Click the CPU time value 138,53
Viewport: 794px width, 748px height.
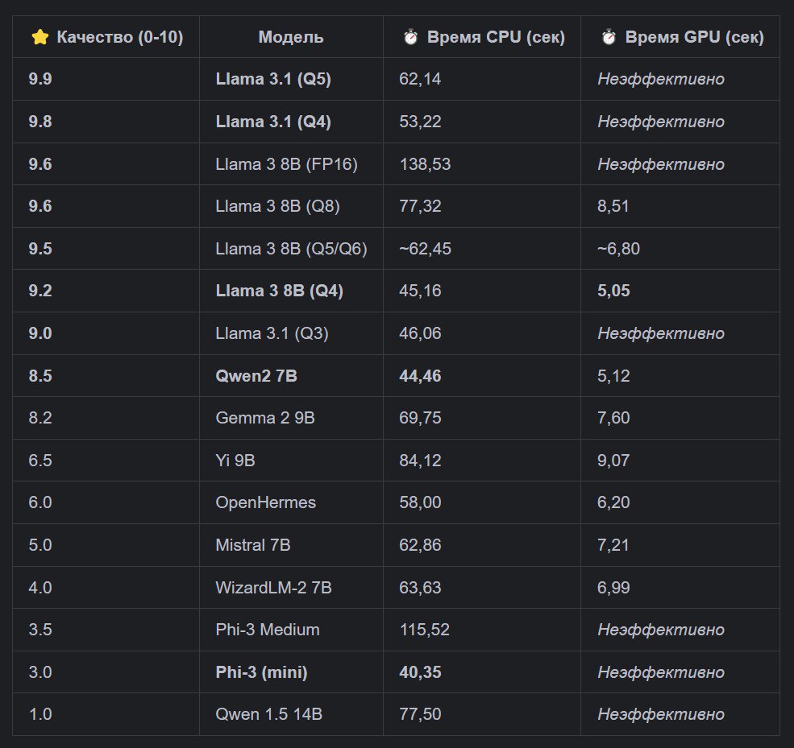425,164
